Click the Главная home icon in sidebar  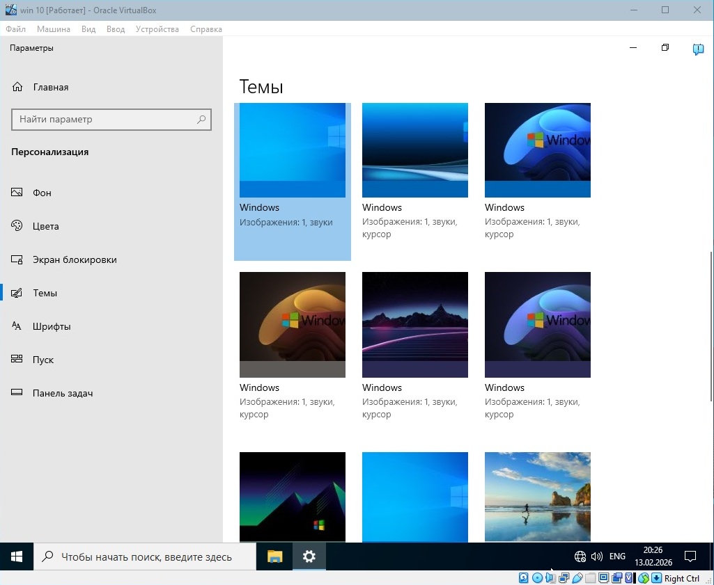click(18, 87)
